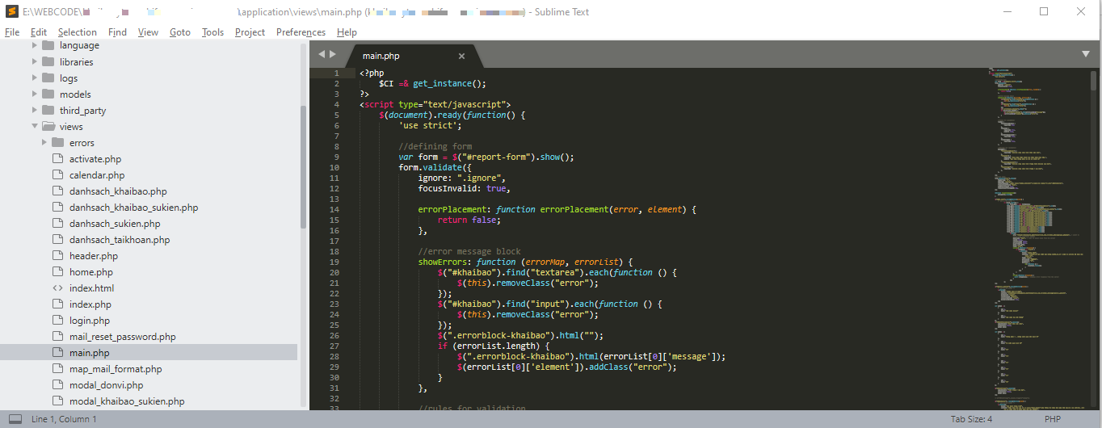The image size is (1102, 428).
Task: Open the Project menu
Action: pos(250,32)
